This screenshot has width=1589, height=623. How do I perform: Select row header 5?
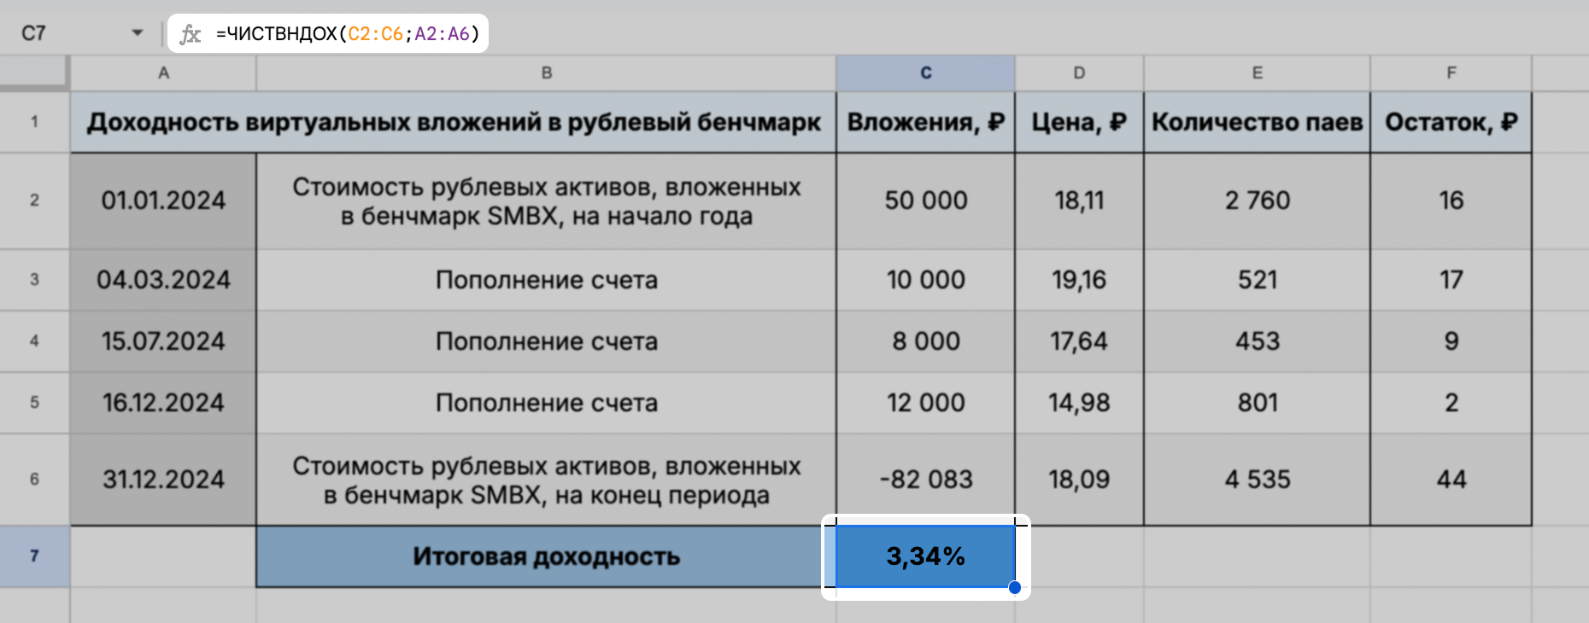[34, 402]
